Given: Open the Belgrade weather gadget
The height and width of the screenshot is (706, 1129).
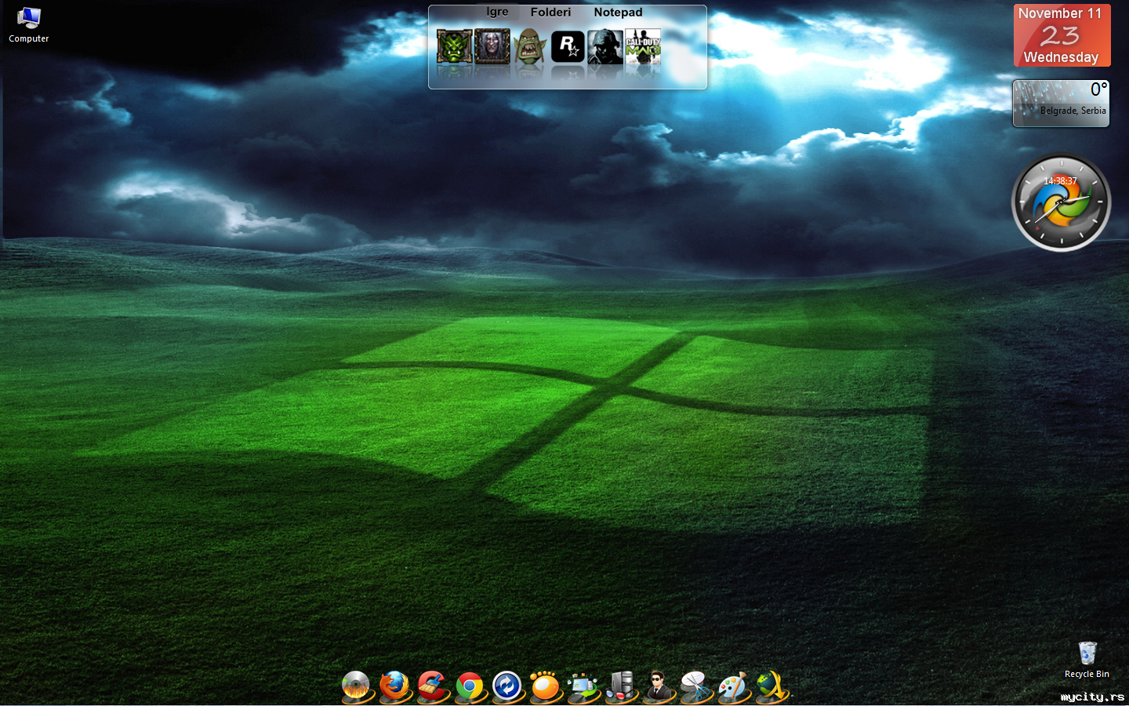Looking at the screenshot, I should [x=1061, y=103].
